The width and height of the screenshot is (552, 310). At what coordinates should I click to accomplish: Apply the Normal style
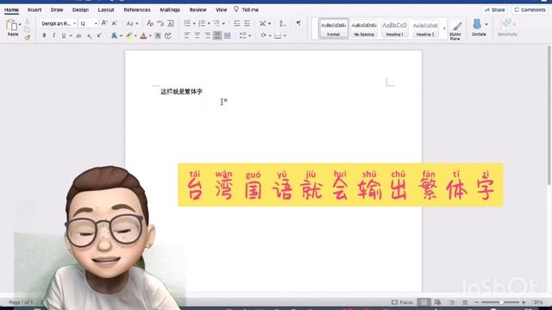(333, 28)
